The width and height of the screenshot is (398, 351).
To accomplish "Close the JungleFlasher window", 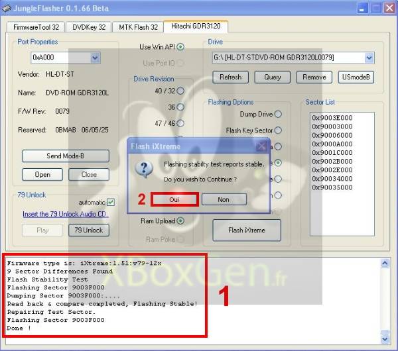I will (x=389, y=8).
